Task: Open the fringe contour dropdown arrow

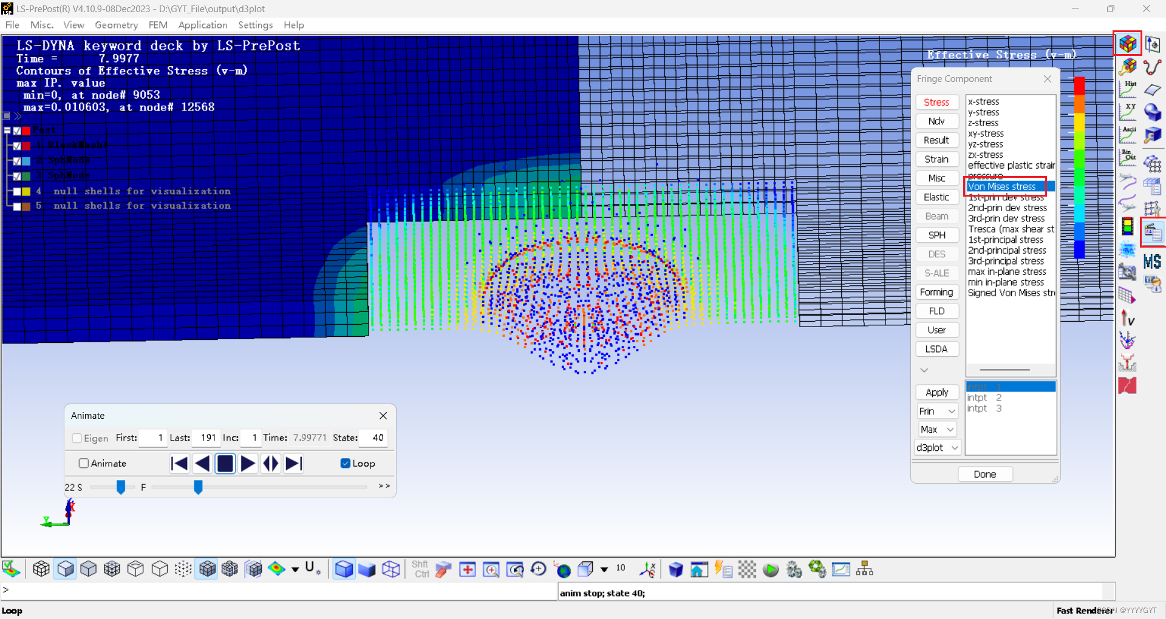Action: pyautogui.click(x=295, y=569)
